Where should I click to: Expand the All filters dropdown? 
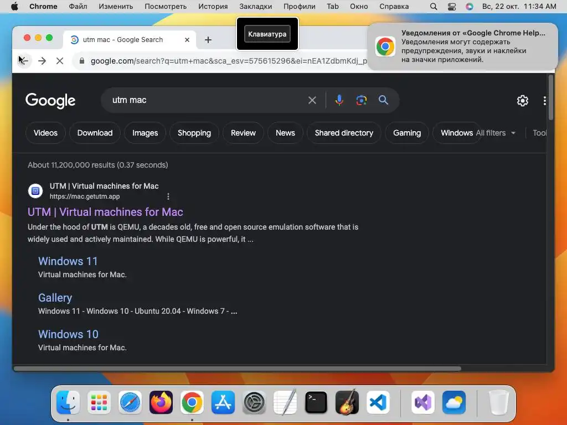click(496, 133)
